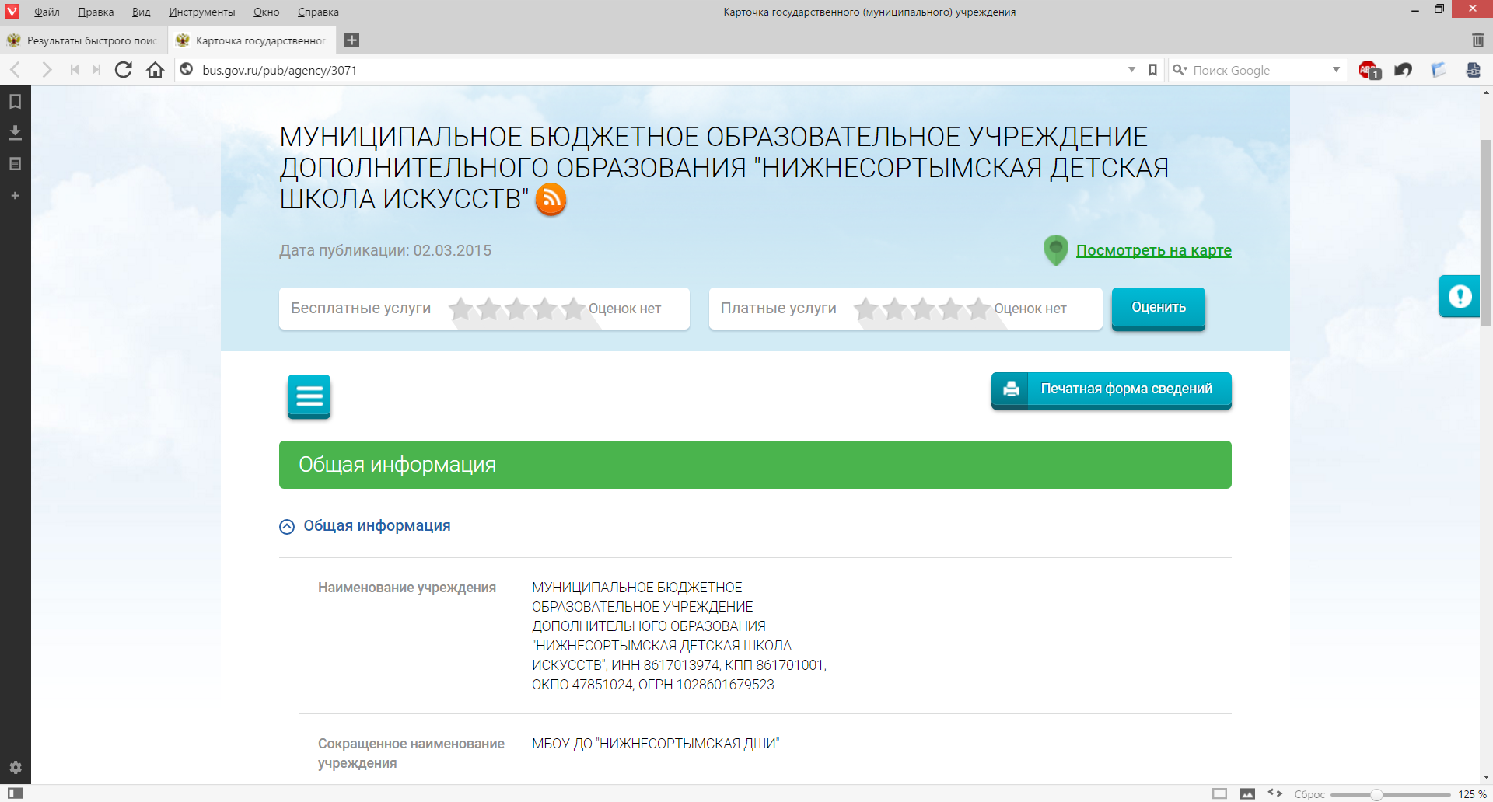Click the ОГРН 1028601679523 text

click(706, 685)
